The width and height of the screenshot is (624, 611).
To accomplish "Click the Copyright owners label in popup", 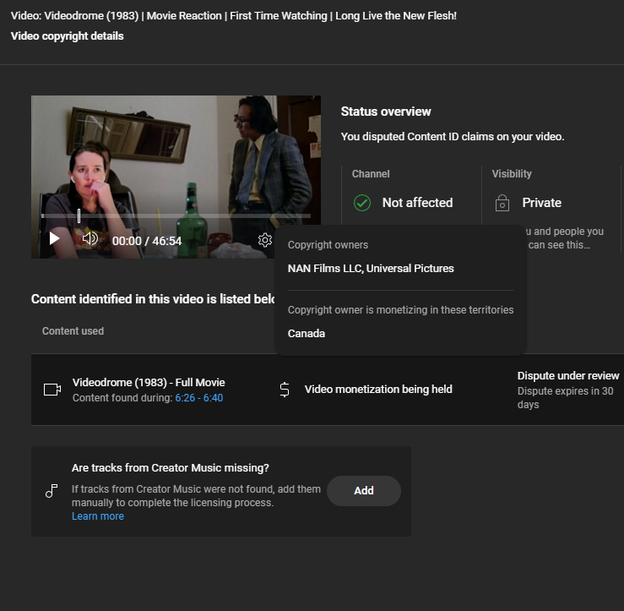I will 328,245.
